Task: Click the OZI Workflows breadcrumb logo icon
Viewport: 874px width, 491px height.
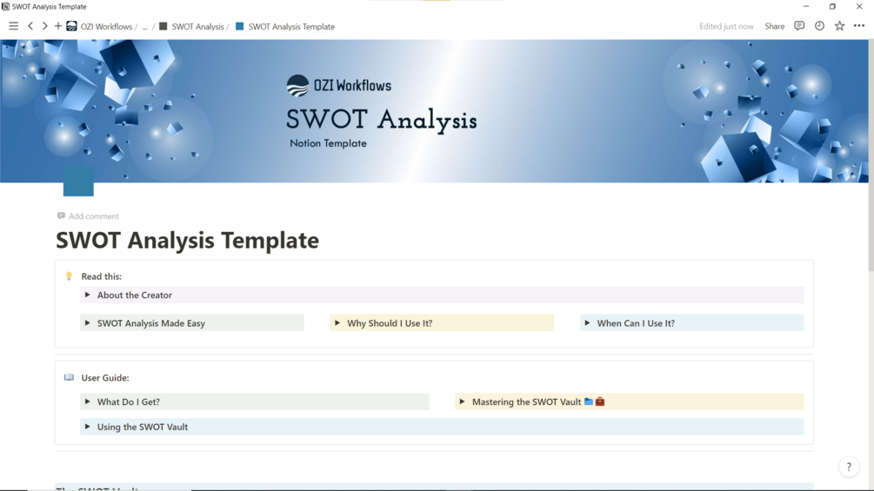Action: (x=72, y=26)
